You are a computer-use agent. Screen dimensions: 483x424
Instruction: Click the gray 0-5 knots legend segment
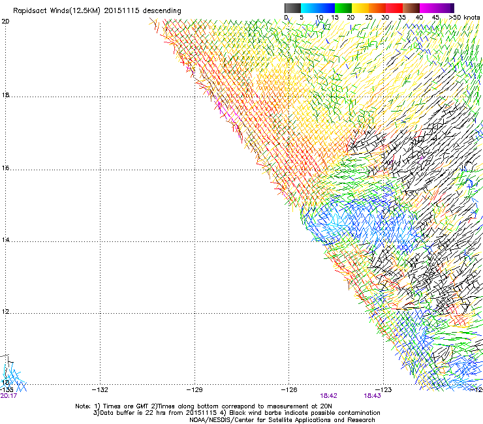tap(292, 8)
